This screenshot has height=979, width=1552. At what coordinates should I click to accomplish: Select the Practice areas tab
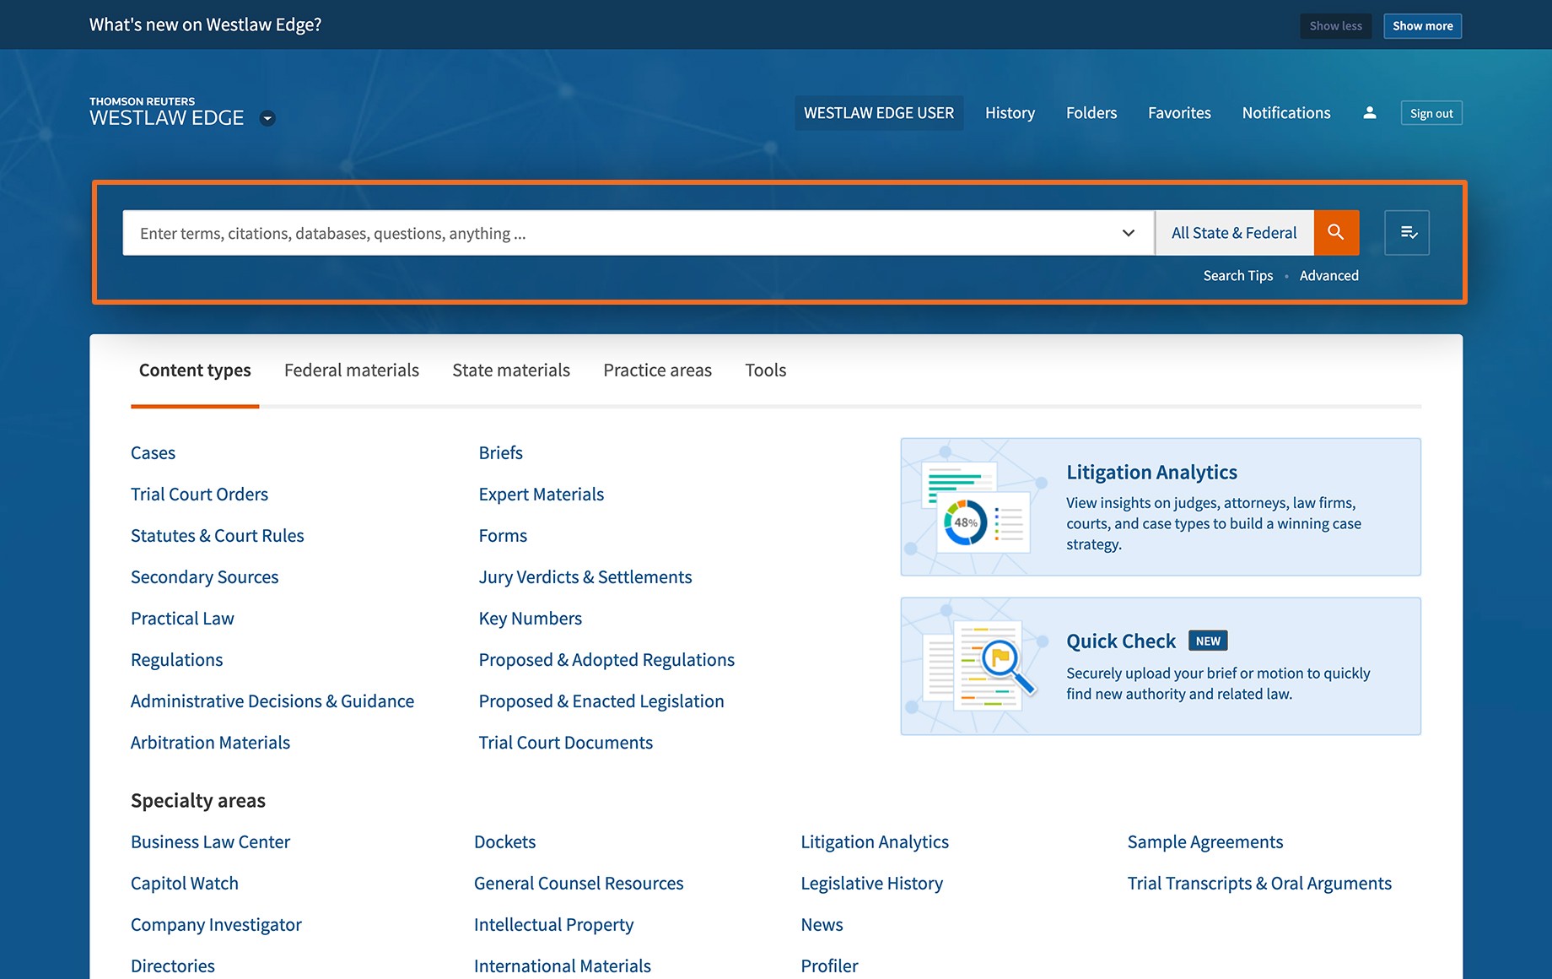coord(657,371)
